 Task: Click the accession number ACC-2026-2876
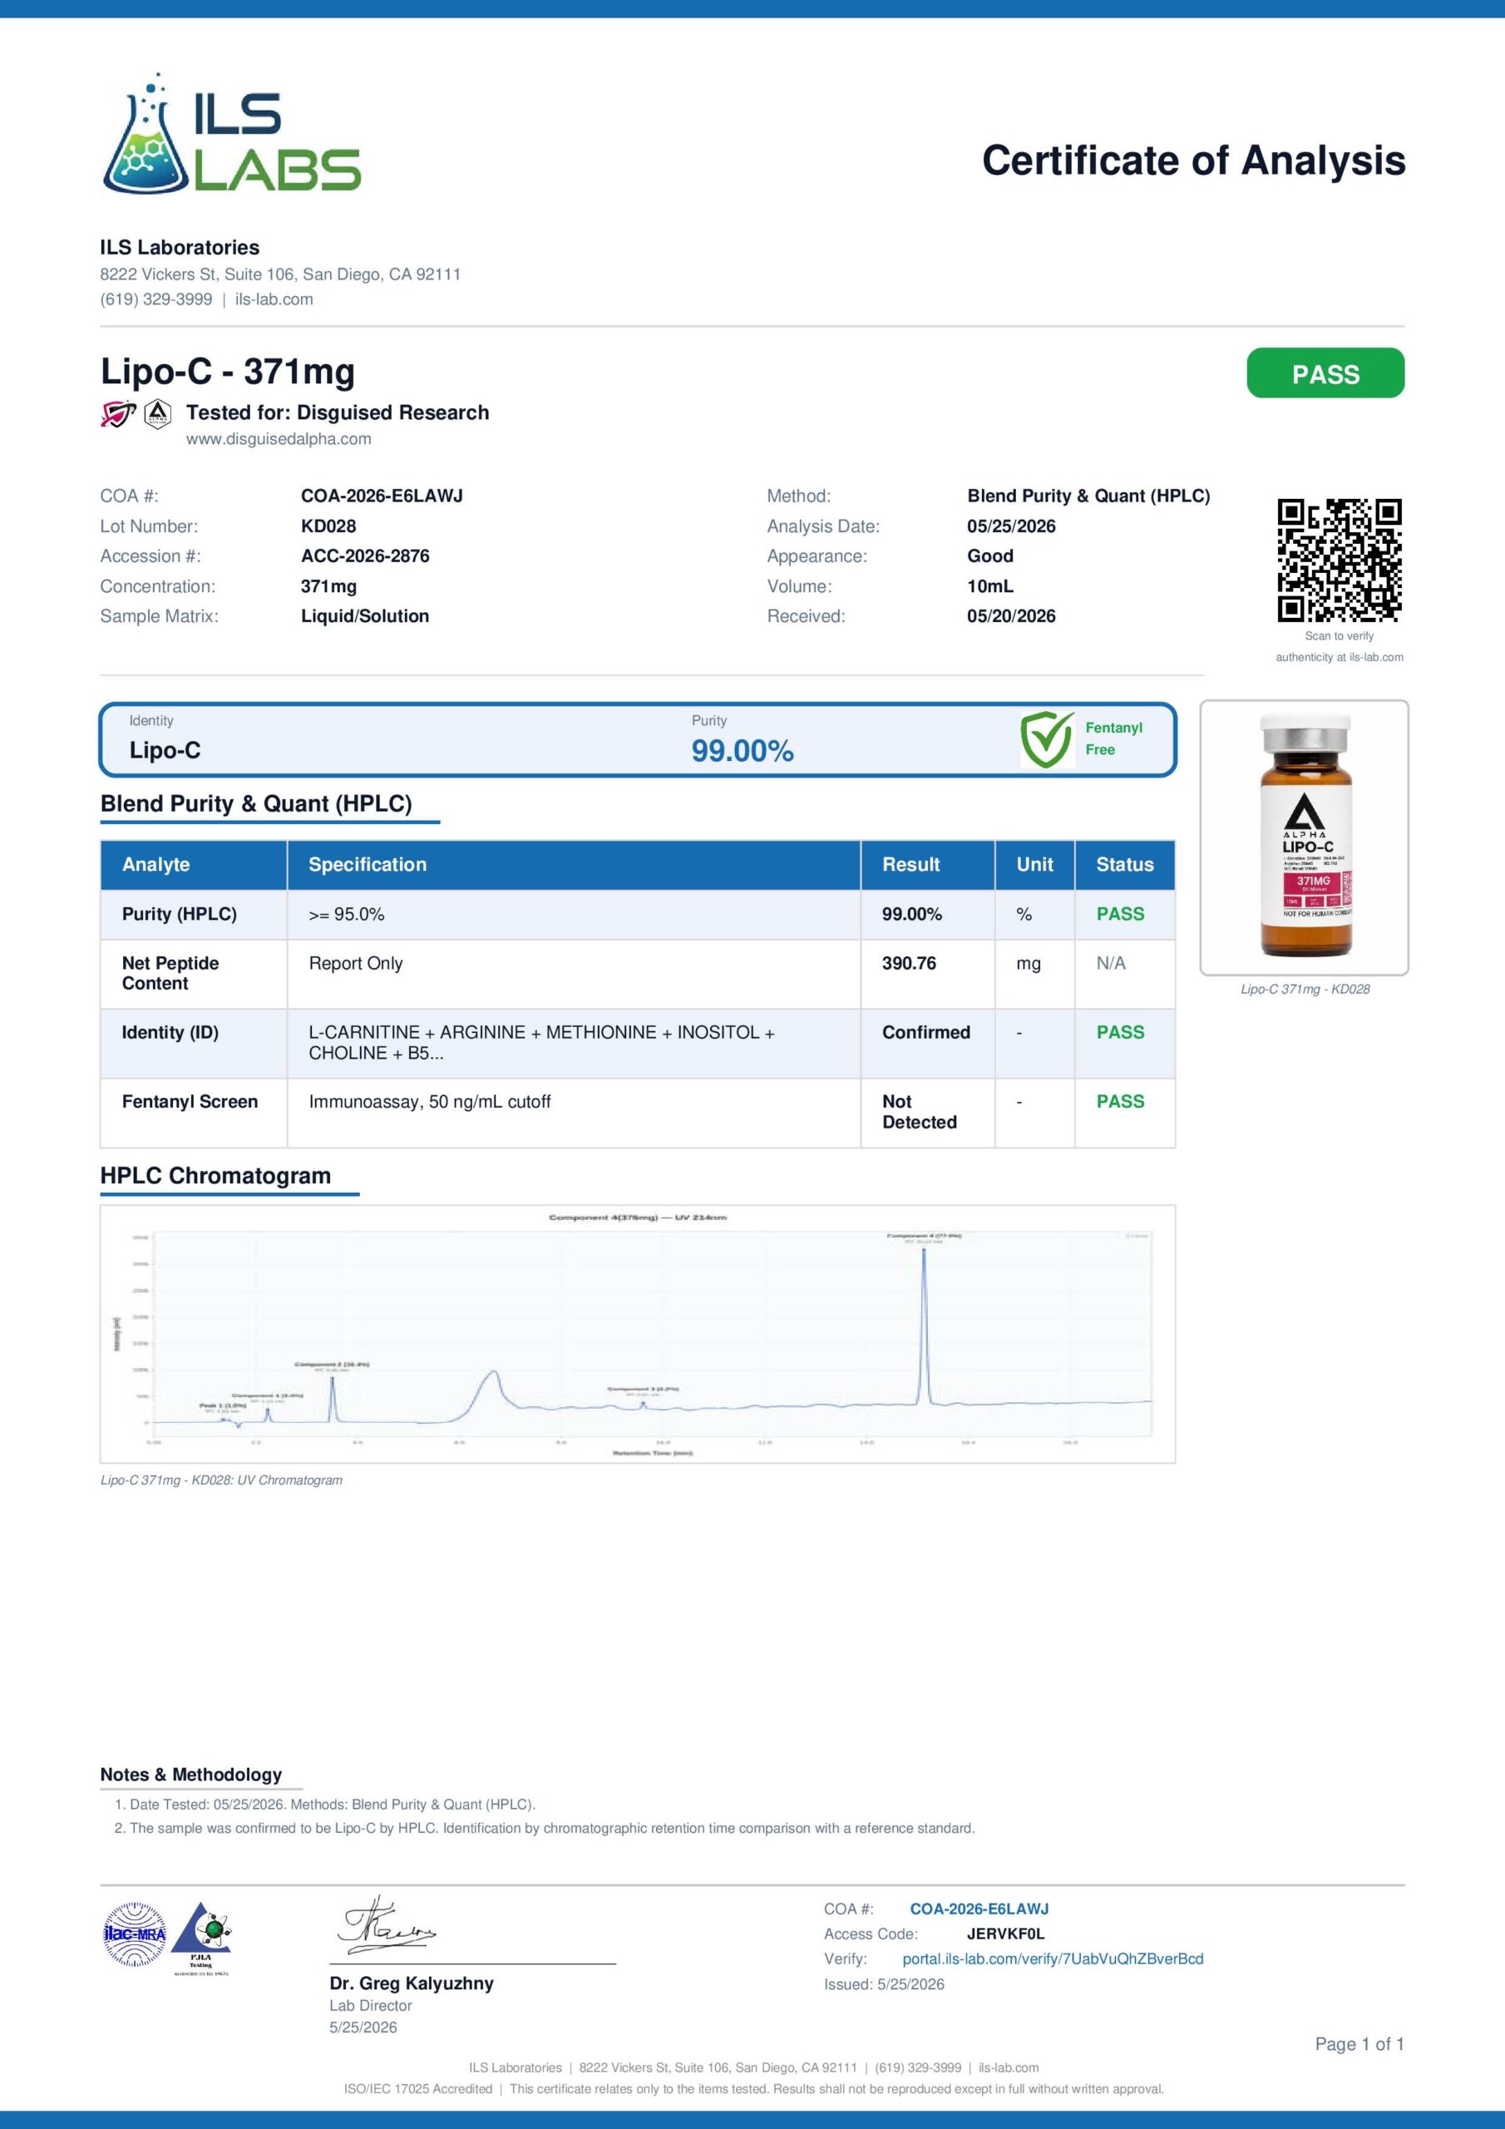click(x=365, y=556)
